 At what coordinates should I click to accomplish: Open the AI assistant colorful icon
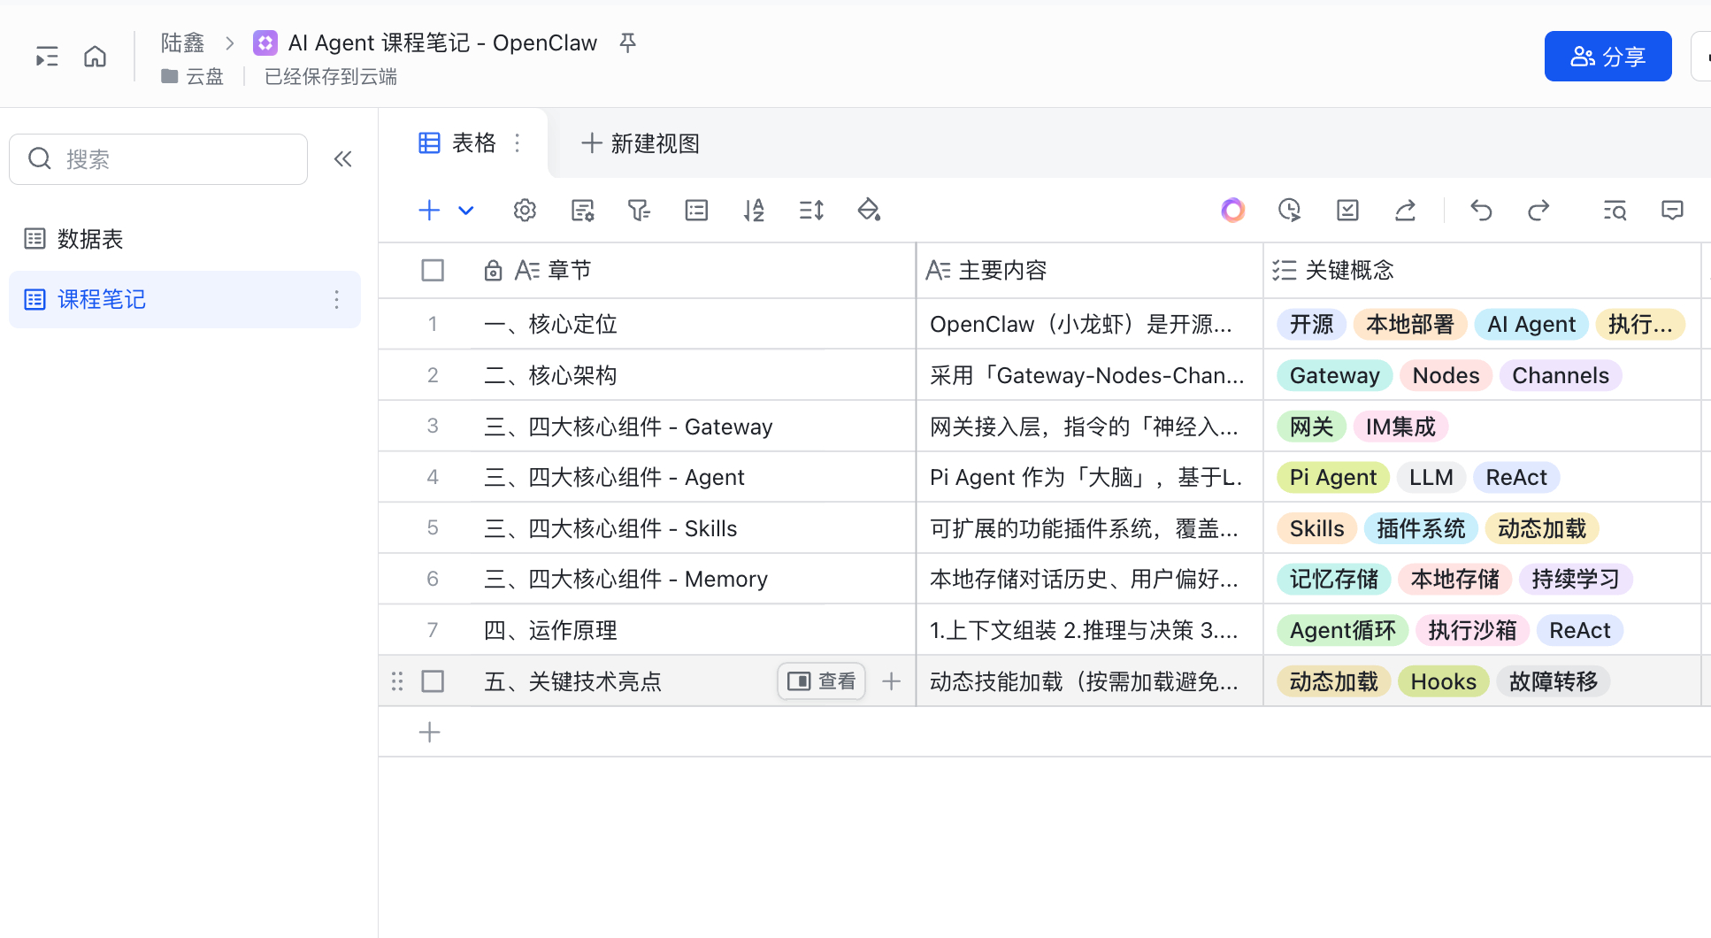click(1232, 211)
